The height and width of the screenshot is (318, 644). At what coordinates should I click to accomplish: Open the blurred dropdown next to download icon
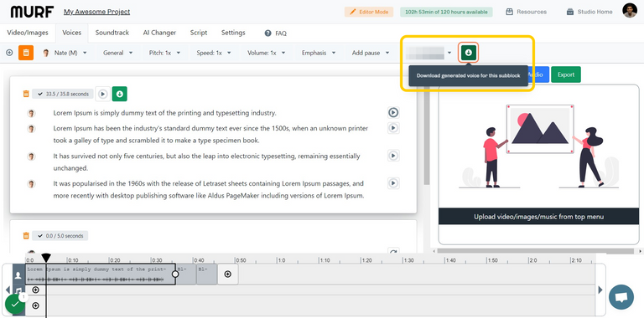click(x=428, y=53)
